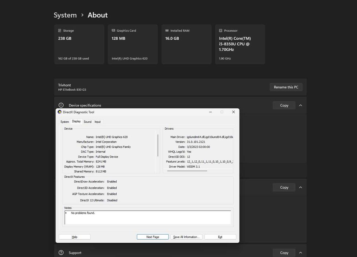Go back to System in breadcrumb

[65, 15]
